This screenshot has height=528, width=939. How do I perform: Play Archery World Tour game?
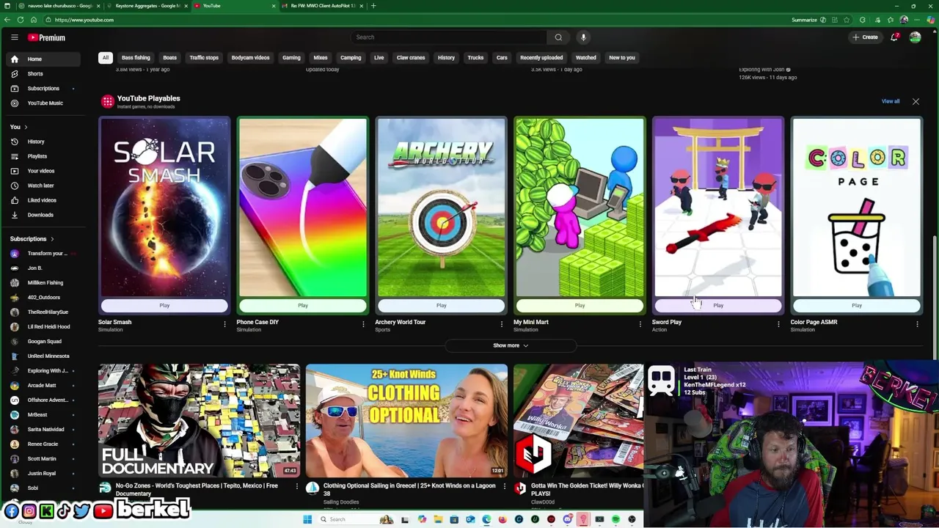(x=441, y=306)
